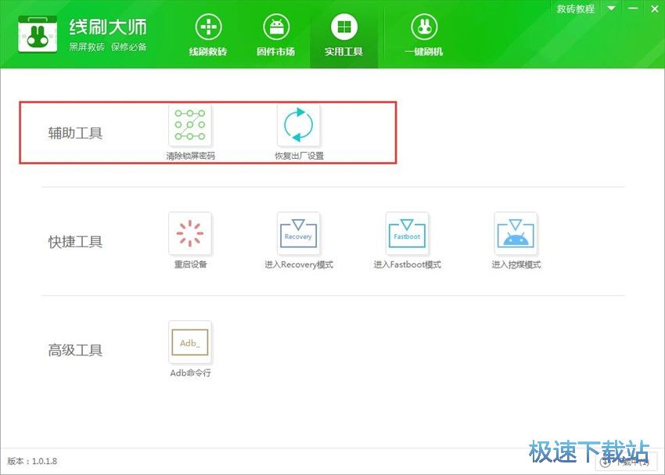Click the 进入Fastboot模式 label
The height and width of the screenshot is (475, 665).
[x=407, y=264]
